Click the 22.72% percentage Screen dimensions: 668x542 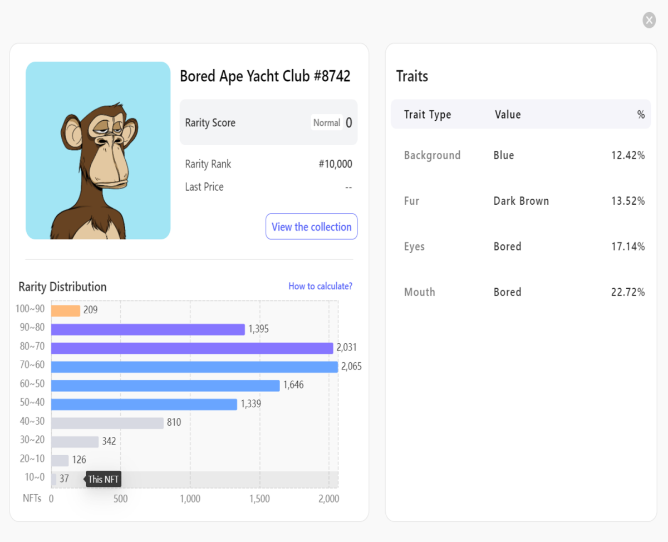tap(628, 292)
